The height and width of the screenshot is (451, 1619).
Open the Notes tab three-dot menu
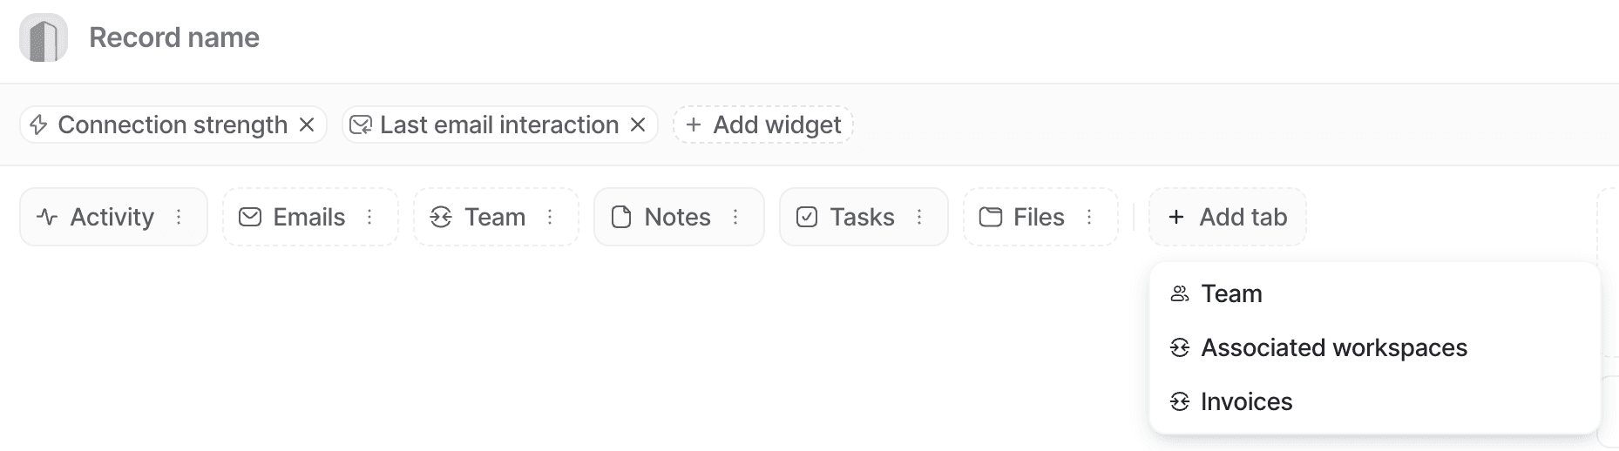point(735,217)
